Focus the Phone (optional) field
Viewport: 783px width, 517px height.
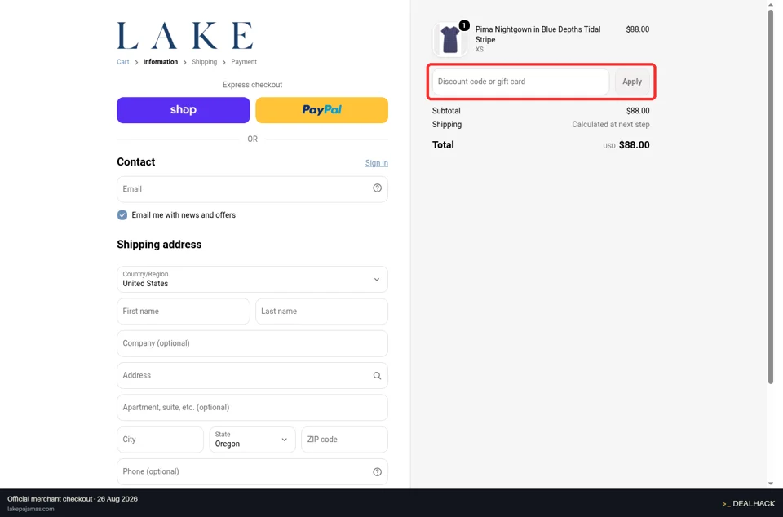coord(252,471)
